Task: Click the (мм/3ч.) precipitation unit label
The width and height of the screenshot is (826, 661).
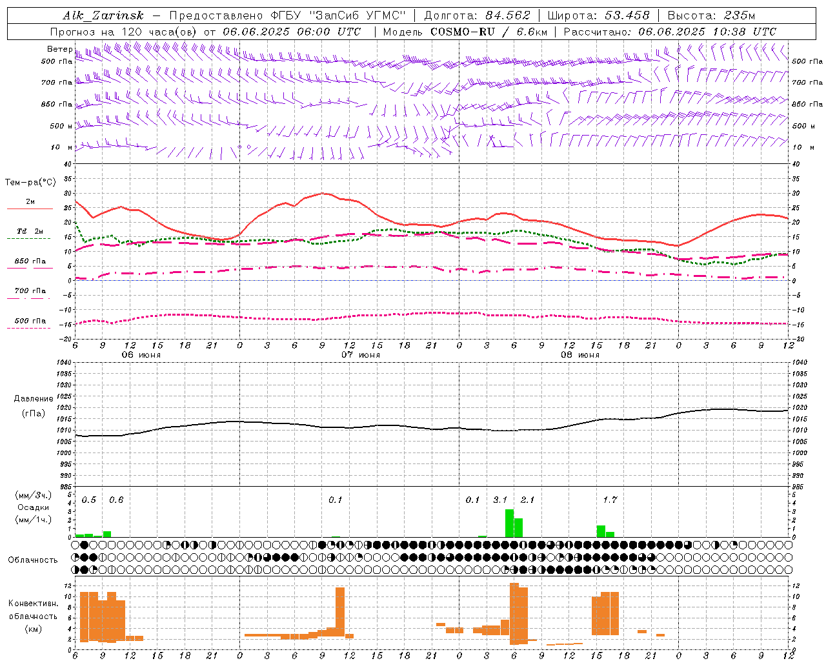Action: coord(33,495)
